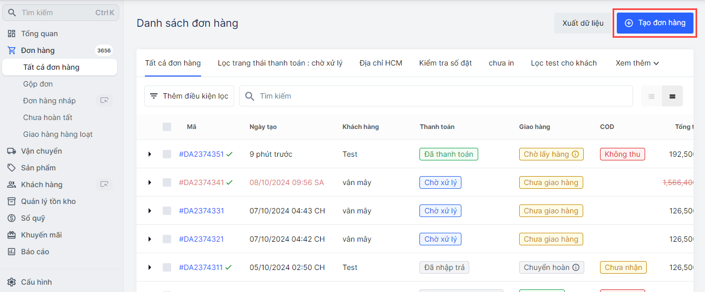Click the Thêm điều kiện lọc button
The image size is (705, 292).
(x=189, y=96)
